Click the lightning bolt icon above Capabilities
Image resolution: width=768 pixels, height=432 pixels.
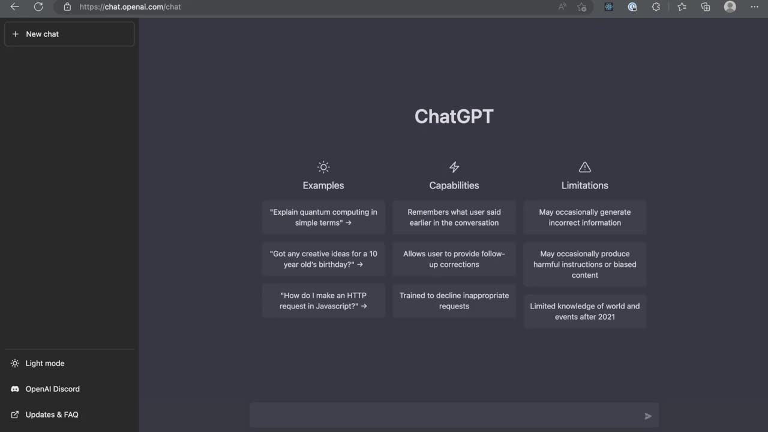[454, 167]
